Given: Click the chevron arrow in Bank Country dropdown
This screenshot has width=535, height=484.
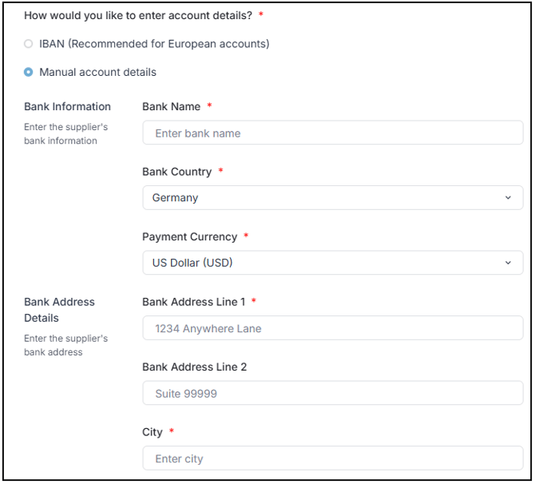Looking at the screenshot, I should point(508,198).
